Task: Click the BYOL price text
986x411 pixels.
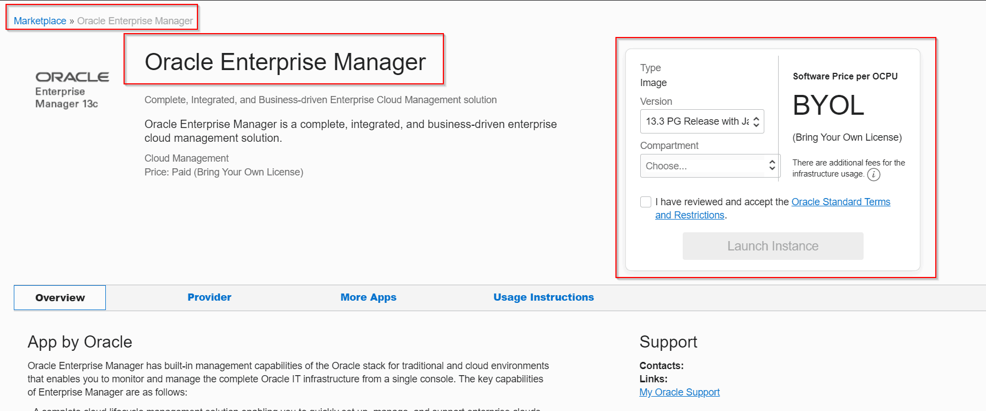Action: tap(828, 105)
